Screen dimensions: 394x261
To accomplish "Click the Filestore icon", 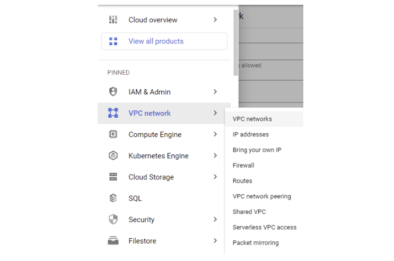I will tap(113, 241).
